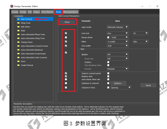
Task: Click the Gloss folder icon
Action: 18,61
